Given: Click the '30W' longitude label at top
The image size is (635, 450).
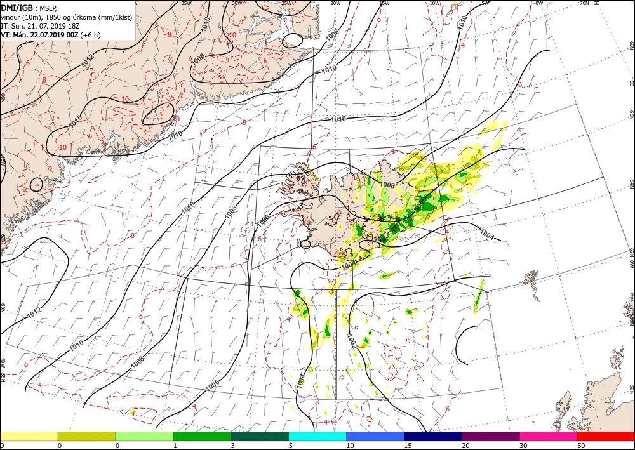Looking at the screenshot, I should 237,3.
